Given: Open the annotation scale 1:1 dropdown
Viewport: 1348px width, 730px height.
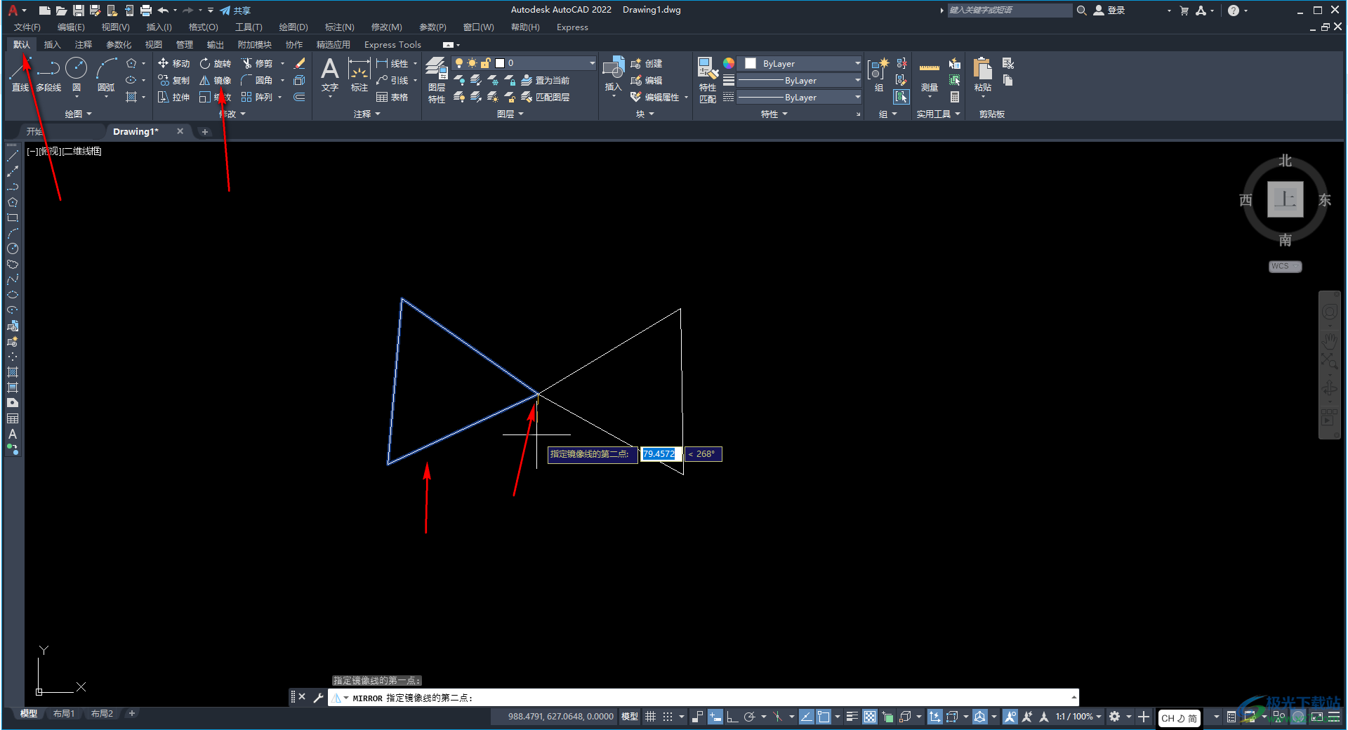Looking at the screenshot, I should pyautogui.click(x=1078, y=717).
